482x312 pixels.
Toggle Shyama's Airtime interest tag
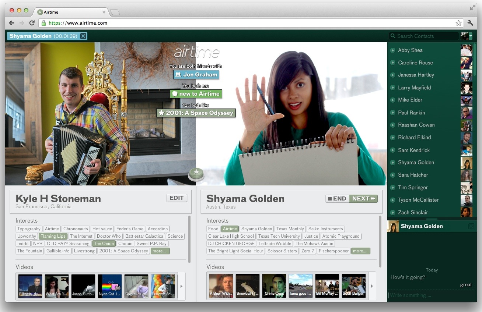coord(230,229)
